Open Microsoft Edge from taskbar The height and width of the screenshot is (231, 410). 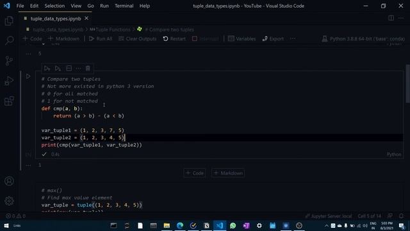coord(180,225)
